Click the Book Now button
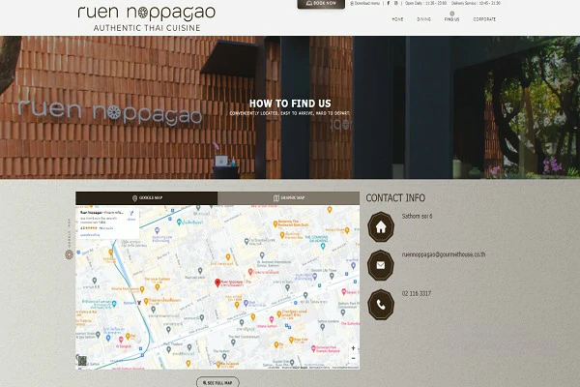 (x=321, y=3)
